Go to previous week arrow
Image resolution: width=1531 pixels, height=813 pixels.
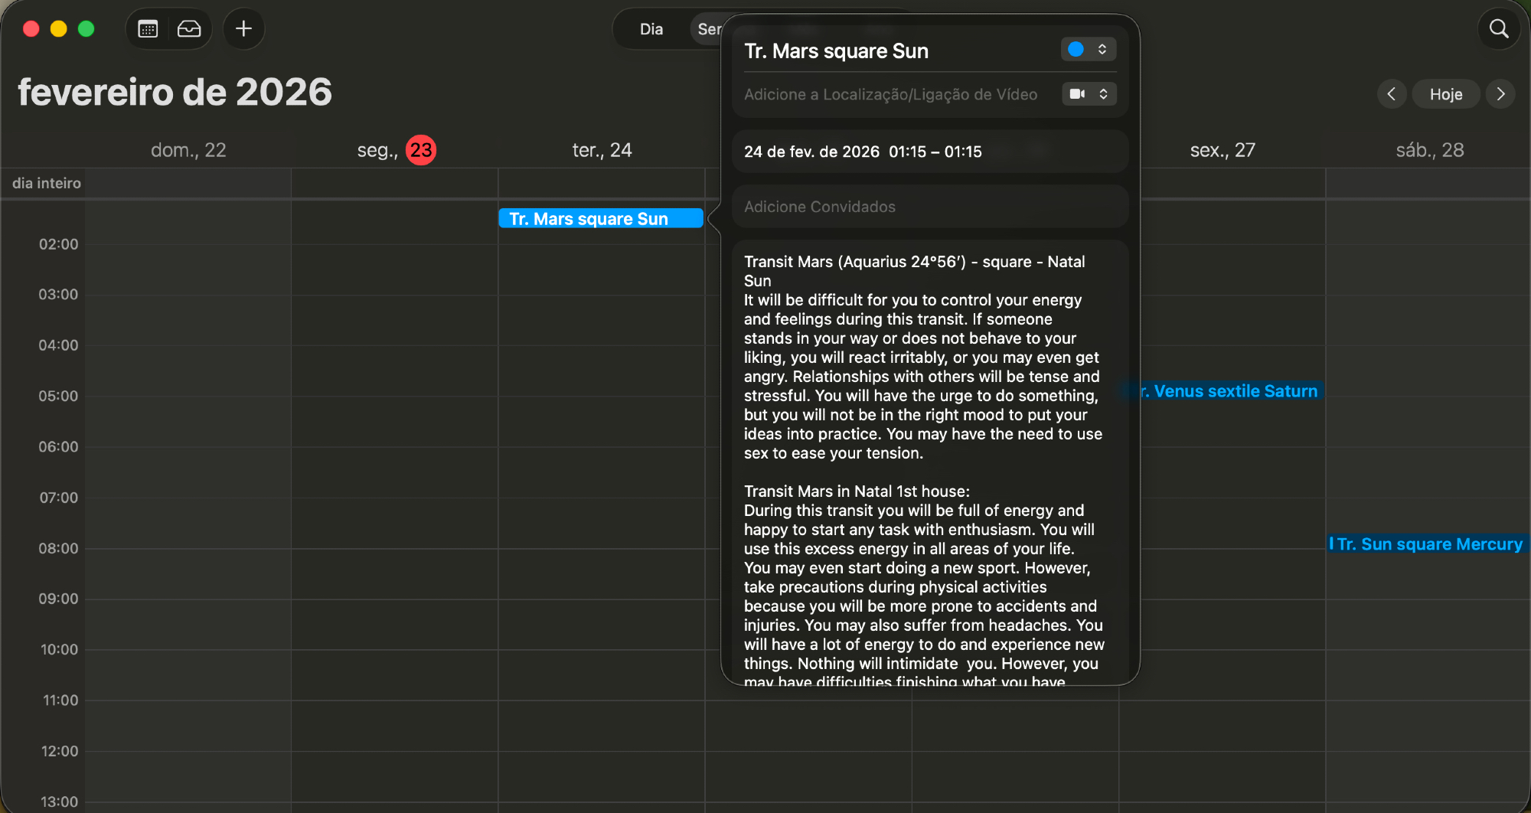[1391, 94]
